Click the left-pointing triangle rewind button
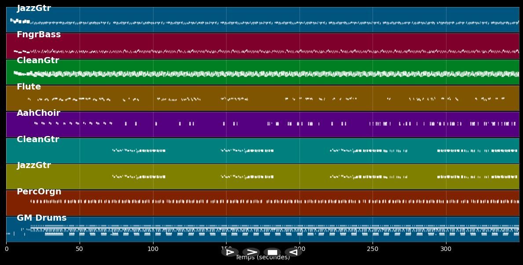523x265 pixels. (x=293, y=252)
